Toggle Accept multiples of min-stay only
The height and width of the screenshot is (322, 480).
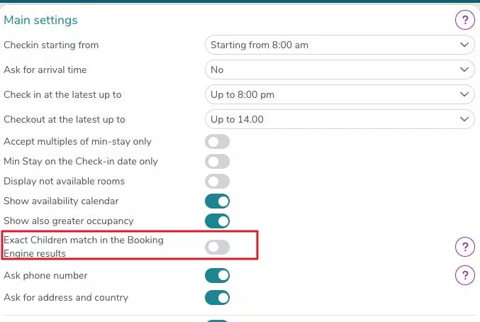click(x=218, y=142)
